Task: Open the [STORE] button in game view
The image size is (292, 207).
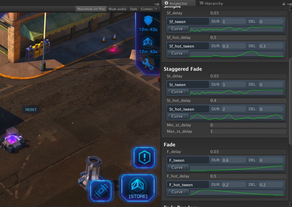Action: (x=138, y=188)
